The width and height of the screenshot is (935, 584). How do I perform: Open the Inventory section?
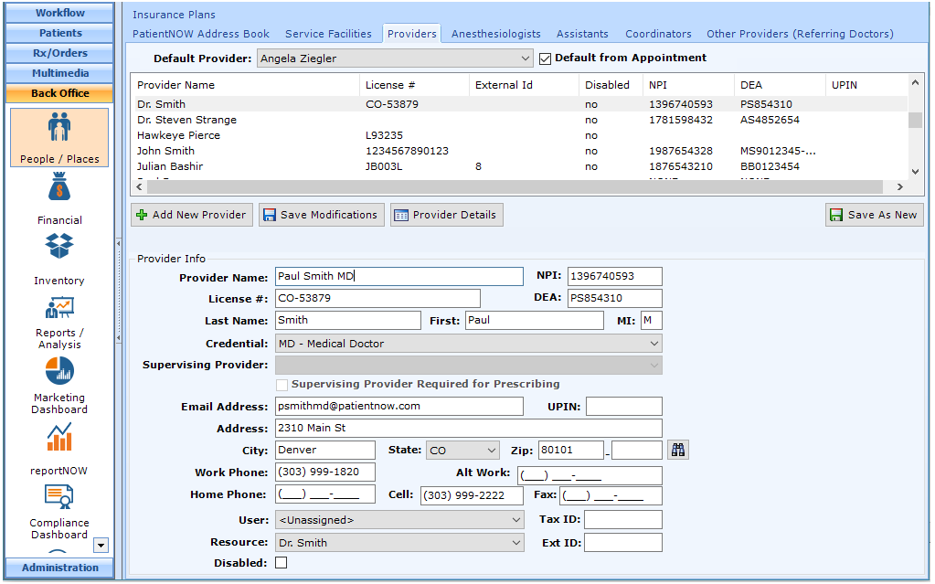58,256
